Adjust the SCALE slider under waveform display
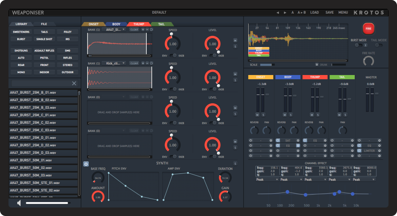The height and width of the screenshot is (216, 397). click(x=267, y=65)
